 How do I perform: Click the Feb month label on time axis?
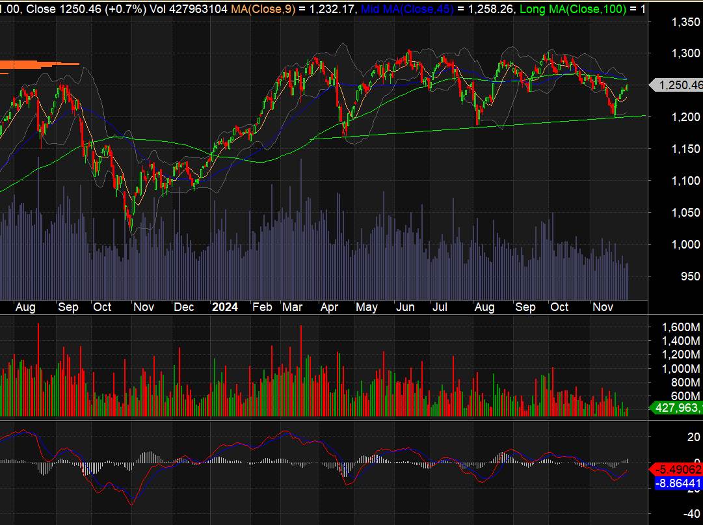click(x=262, y=307)
